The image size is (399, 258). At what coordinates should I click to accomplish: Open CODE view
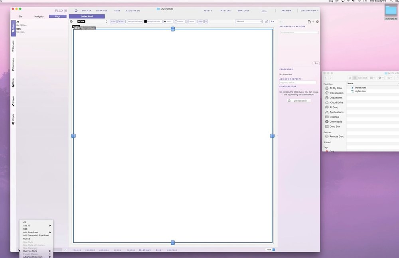click(117, 11)
